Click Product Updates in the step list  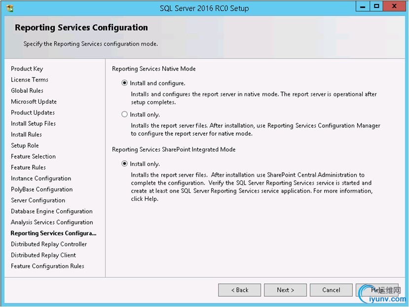[x=33, y=113]
